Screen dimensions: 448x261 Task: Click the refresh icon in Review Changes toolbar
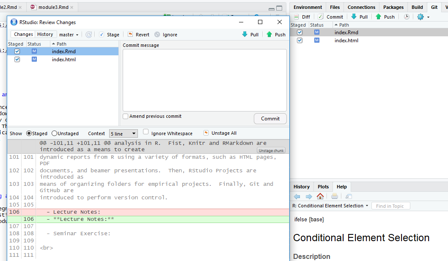click(89, 35)
